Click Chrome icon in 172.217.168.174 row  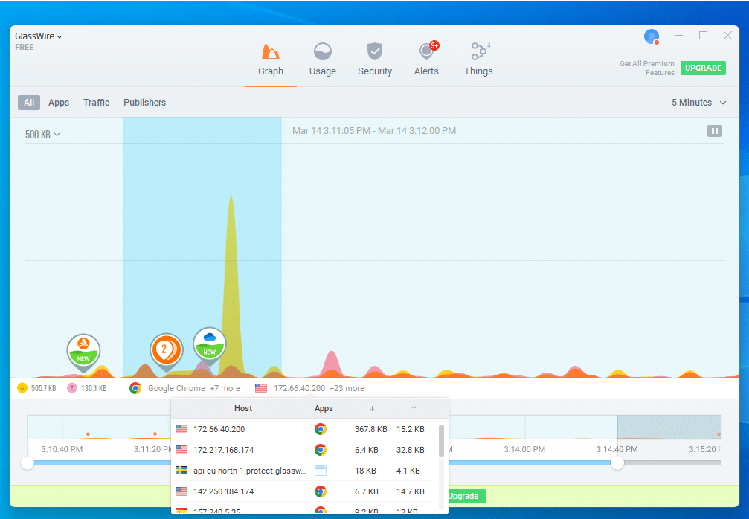[x=321, y=450]
